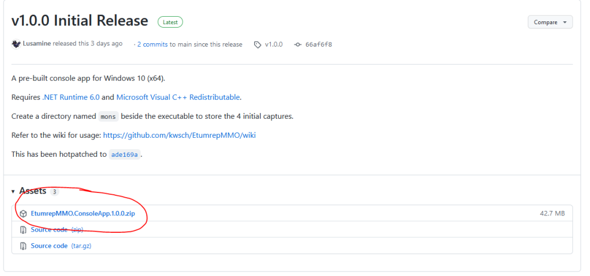Download EtumrepMMO.ConsoleApp.1.0.0.zip
Screen dimensions: 590x276
click(x=82, y=213)
